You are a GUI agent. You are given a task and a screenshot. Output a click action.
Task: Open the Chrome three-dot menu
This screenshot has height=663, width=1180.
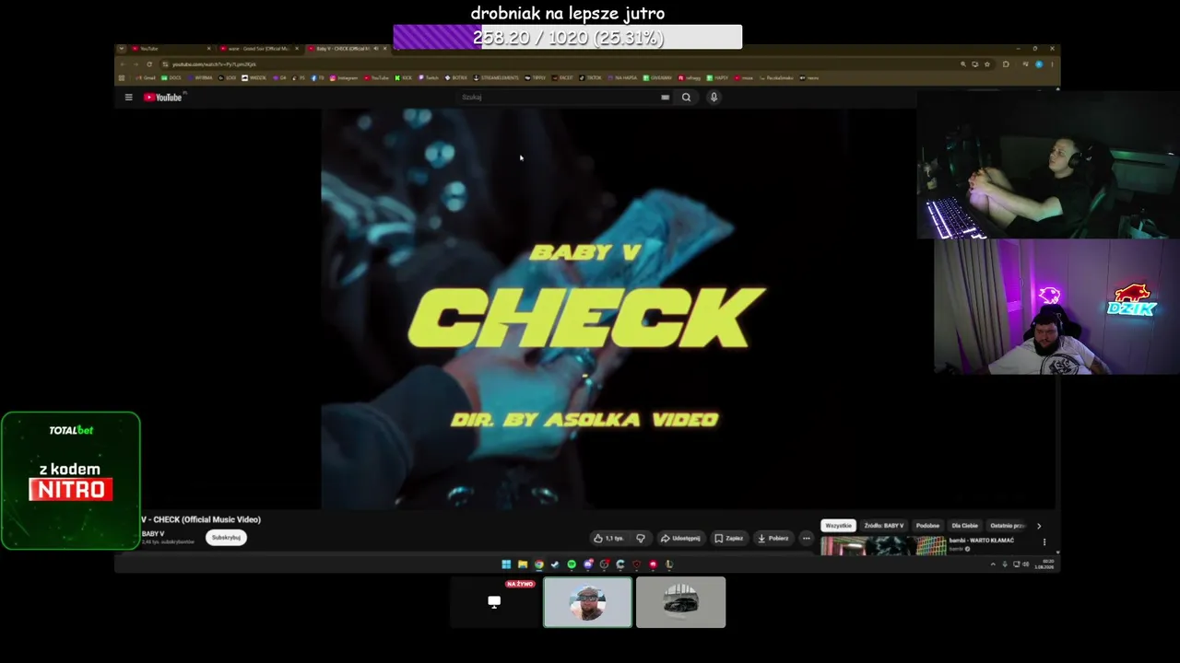[x=1052, y=64]
